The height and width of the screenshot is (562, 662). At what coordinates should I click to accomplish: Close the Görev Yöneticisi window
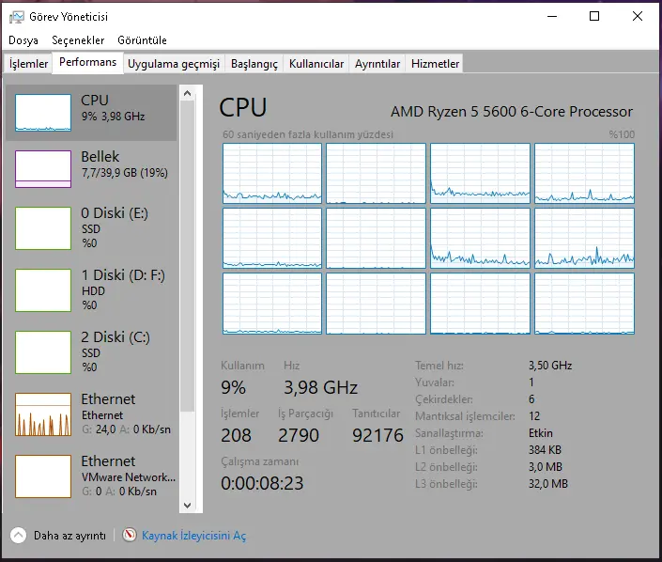click(x=637, y=17)
